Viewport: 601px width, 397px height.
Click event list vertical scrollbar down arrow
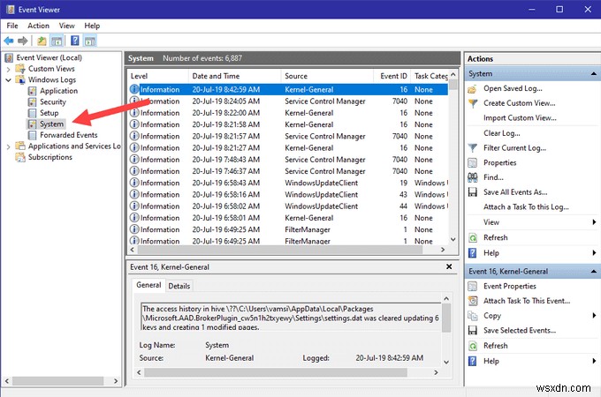(x=453, y=240)
